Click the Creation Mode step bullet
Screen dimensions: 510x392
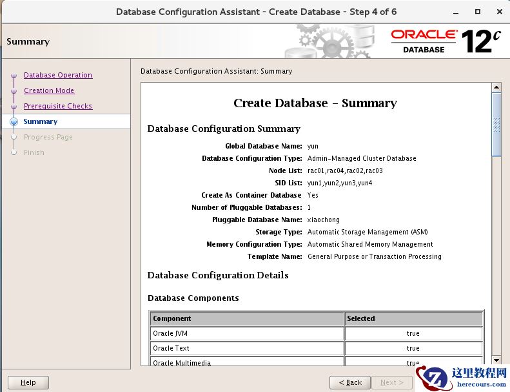[x=14, y=91]
